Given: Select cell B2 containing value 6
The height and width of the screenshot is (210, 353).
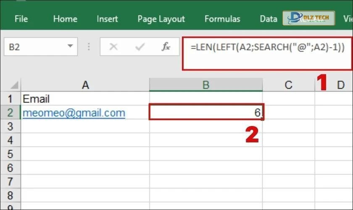Looking at the screenshot, I should (x=206, y=112).
